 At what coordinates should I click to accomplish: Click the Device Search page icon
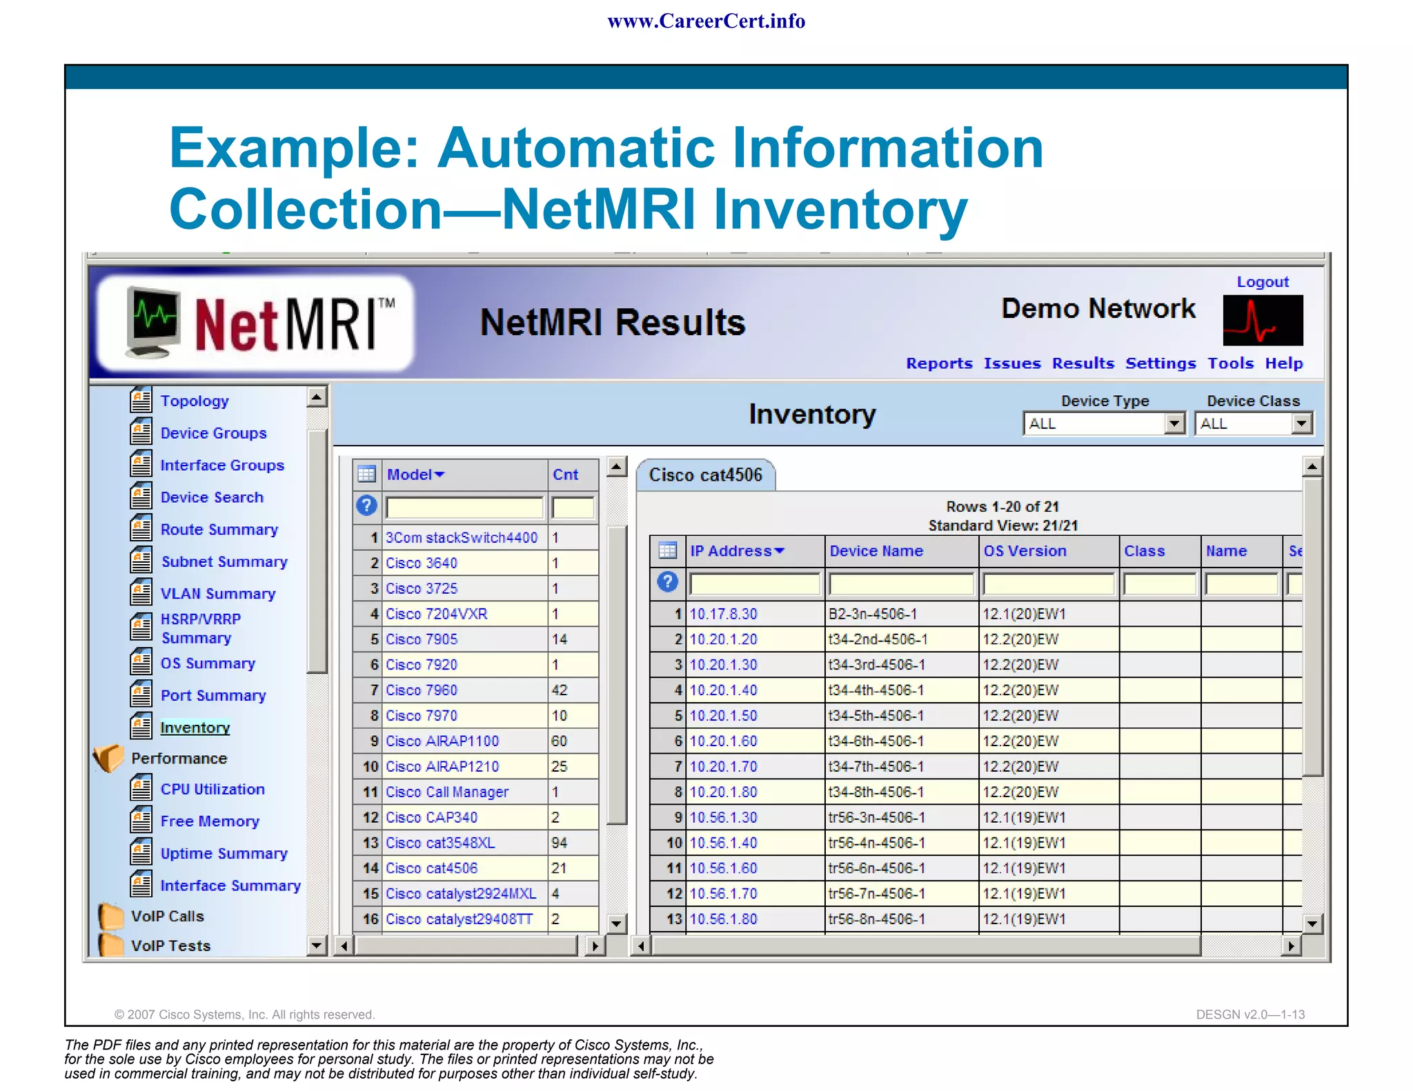(141, 497)
